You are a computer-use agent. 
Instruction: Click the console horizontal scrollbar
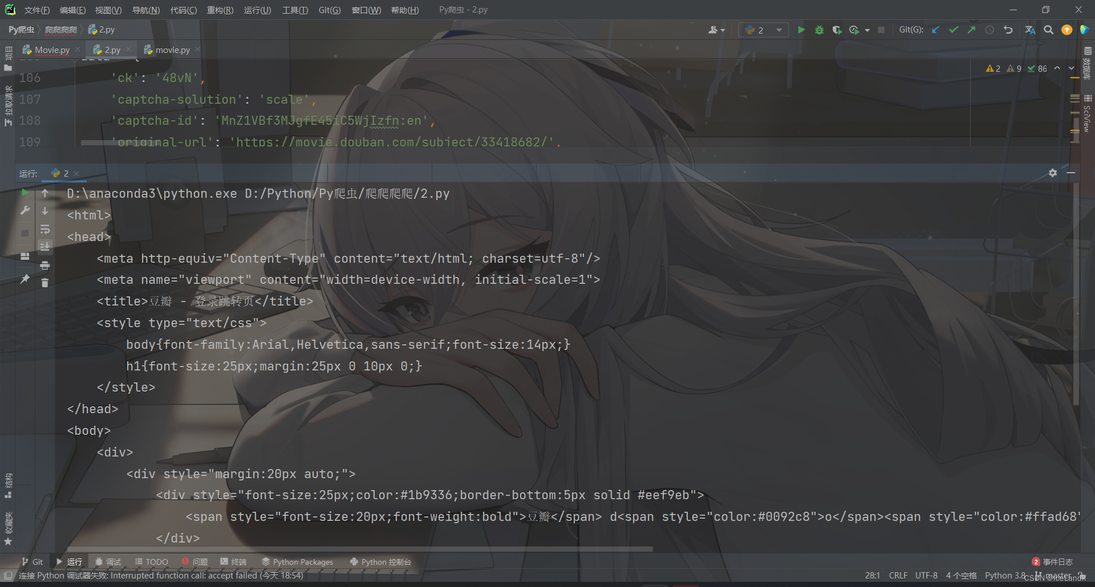tap(359, 549)
